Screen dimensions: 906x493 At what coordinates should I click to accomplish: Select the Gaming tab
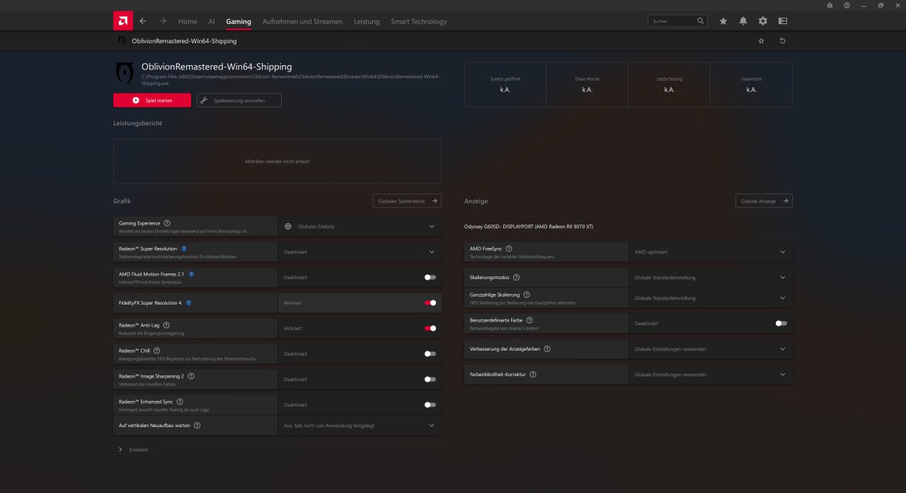[x=239, y=21]
